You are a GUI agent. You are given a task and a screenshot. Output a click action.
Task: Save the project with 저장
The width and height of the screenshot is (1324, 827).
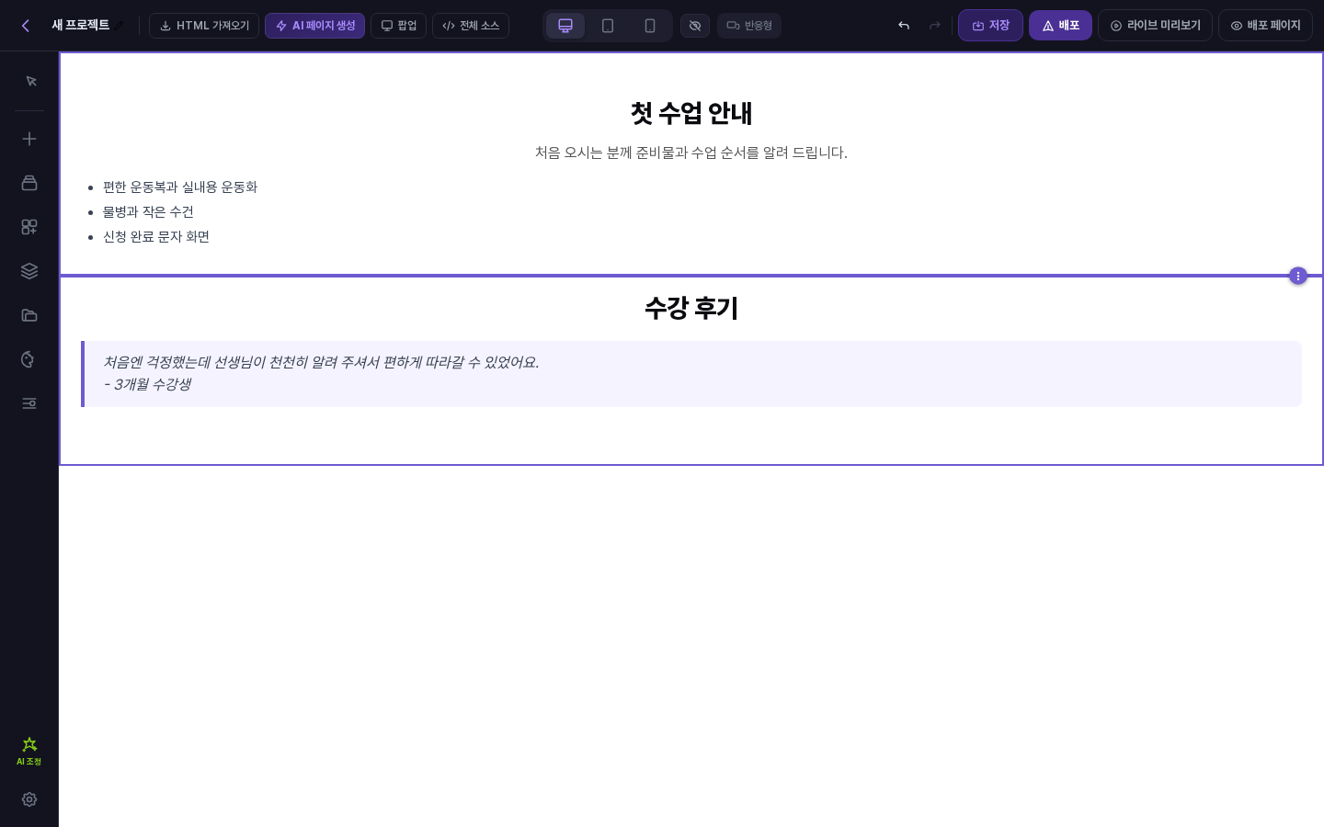point(990,26)
